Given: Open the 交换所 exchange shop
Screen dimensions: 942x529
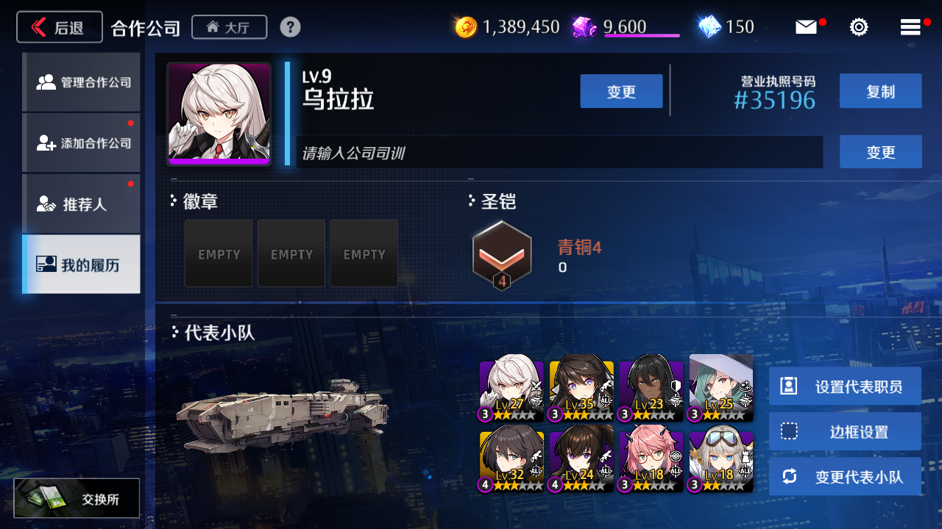Looking at the screenshot, I should coord(77,498).
